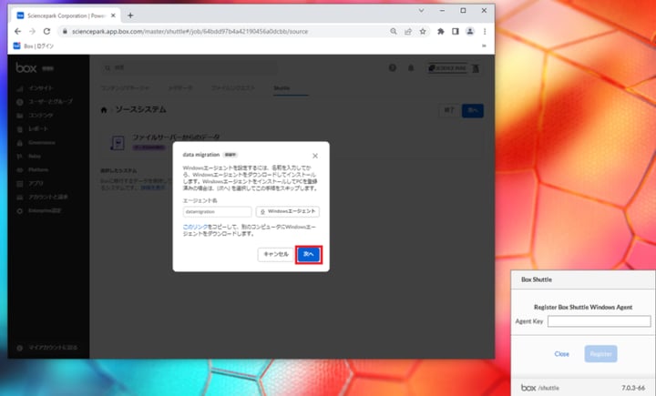Image resolution: width=656 pixels, height=396 pixels.
Task: Bookmark this page with the star icon
Action: [x=422, y=31]
